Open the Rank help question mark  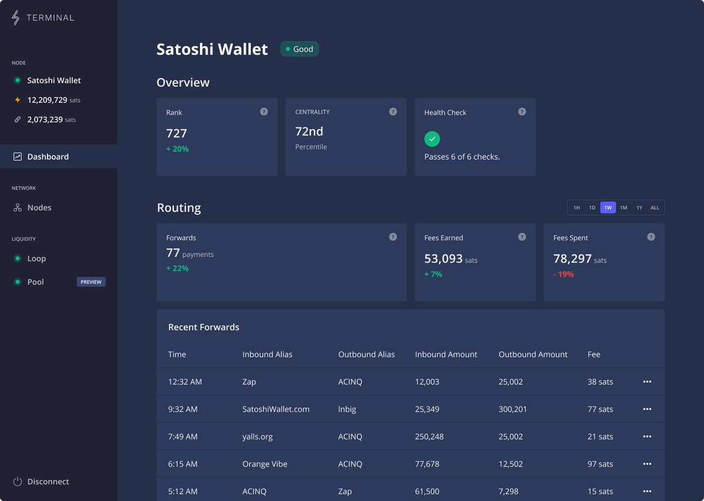point(264,112)
